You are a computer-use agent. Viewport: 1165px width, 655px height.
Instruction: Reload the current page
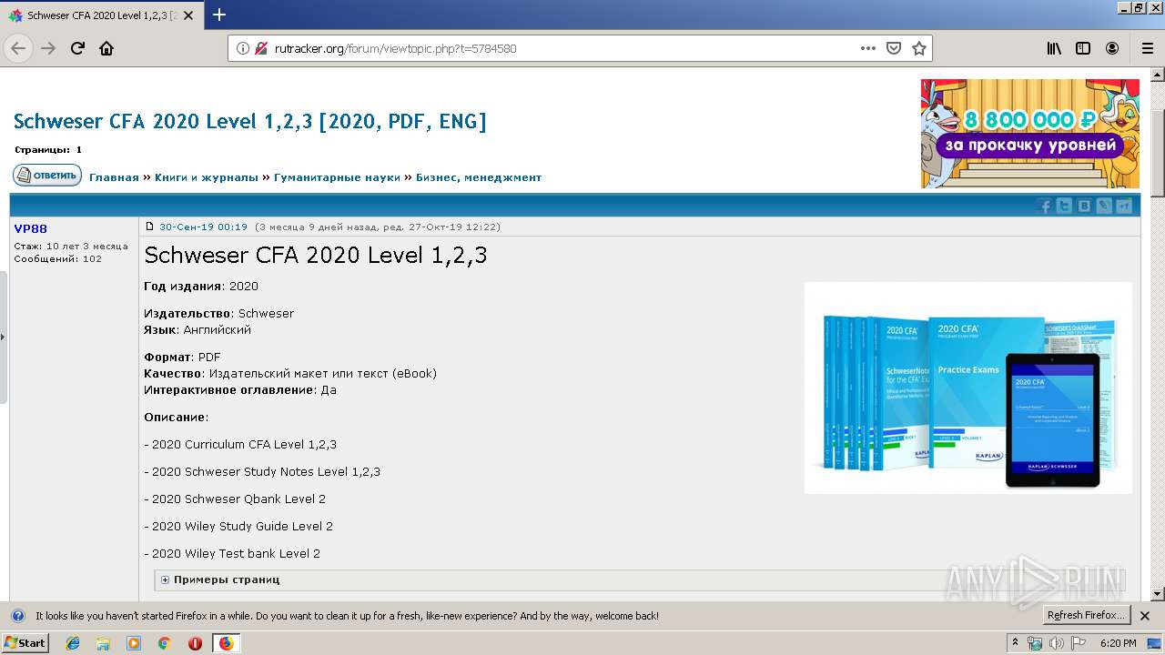pyautogui.click(x=77, y=48)
